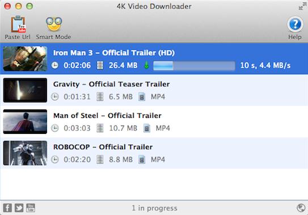The width and height of the screenshot is (308, 215).
Task: Select ROBOCOP – Official Trailer title
Action: pos(103,147)
